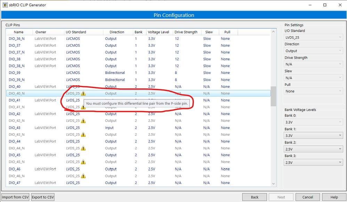Image resolution: width=347 pixels, height=202 pixels.
Task: Click warning icon on DIO_42_N row
Action: [83, 121]
